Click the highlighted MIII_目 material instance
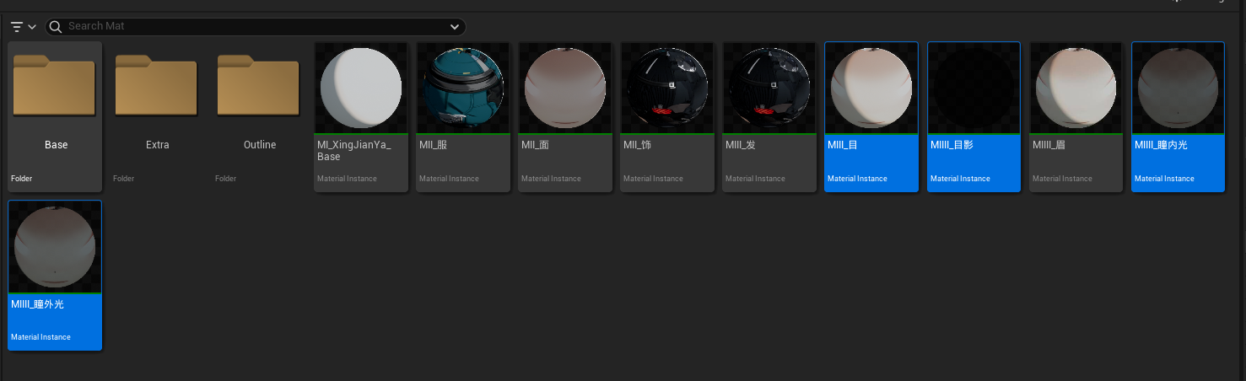 pos(871,89)
